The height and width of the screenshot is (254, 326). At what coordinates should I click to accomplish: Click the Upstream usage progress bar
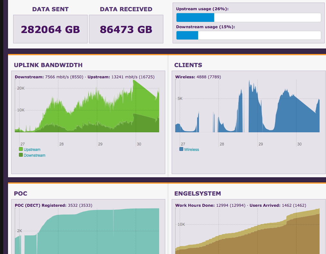[249, 17]
